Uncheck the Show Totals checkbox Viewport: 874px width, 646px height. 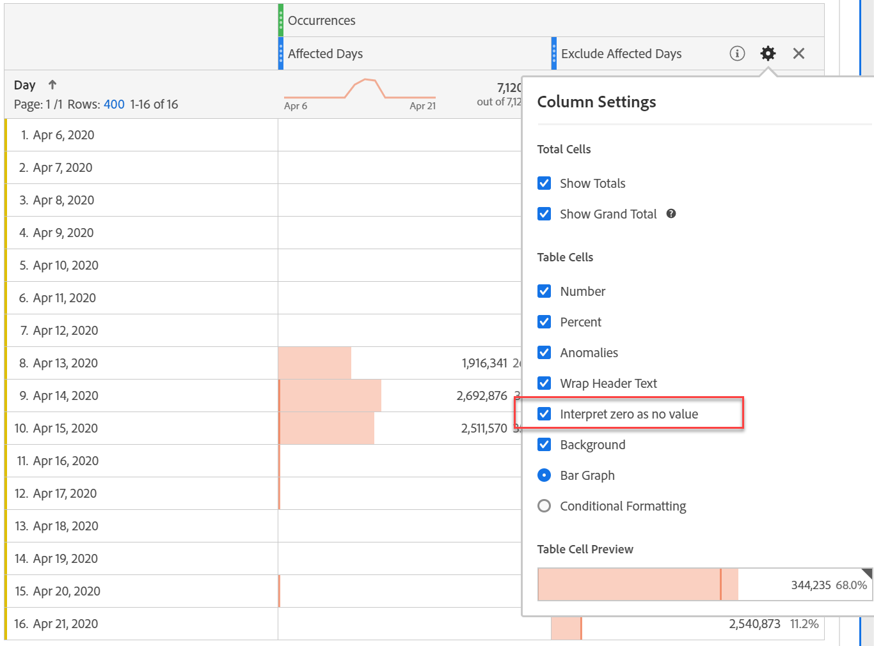[544, 183]
